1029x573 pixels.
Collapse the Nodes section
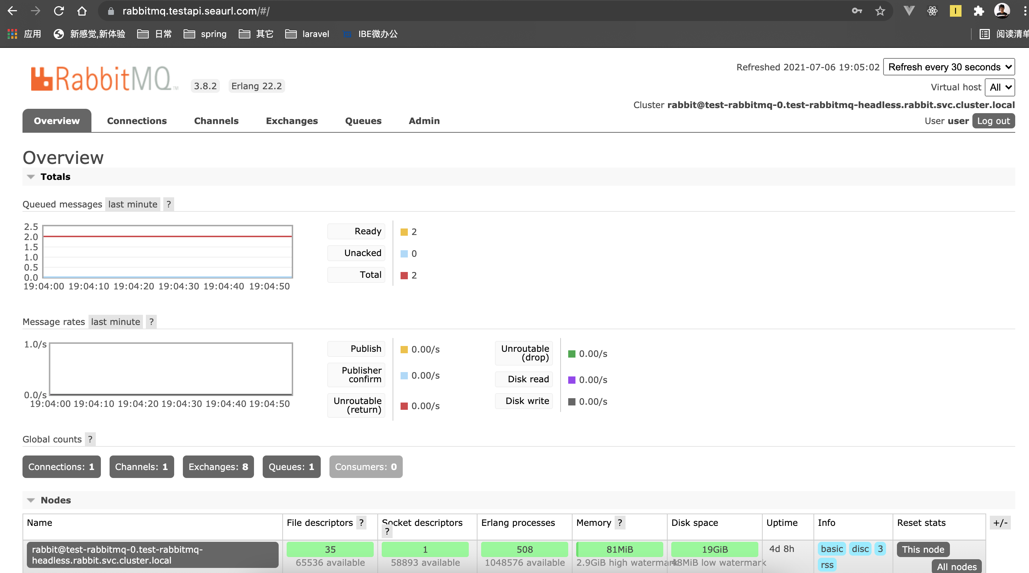point(31,500)
